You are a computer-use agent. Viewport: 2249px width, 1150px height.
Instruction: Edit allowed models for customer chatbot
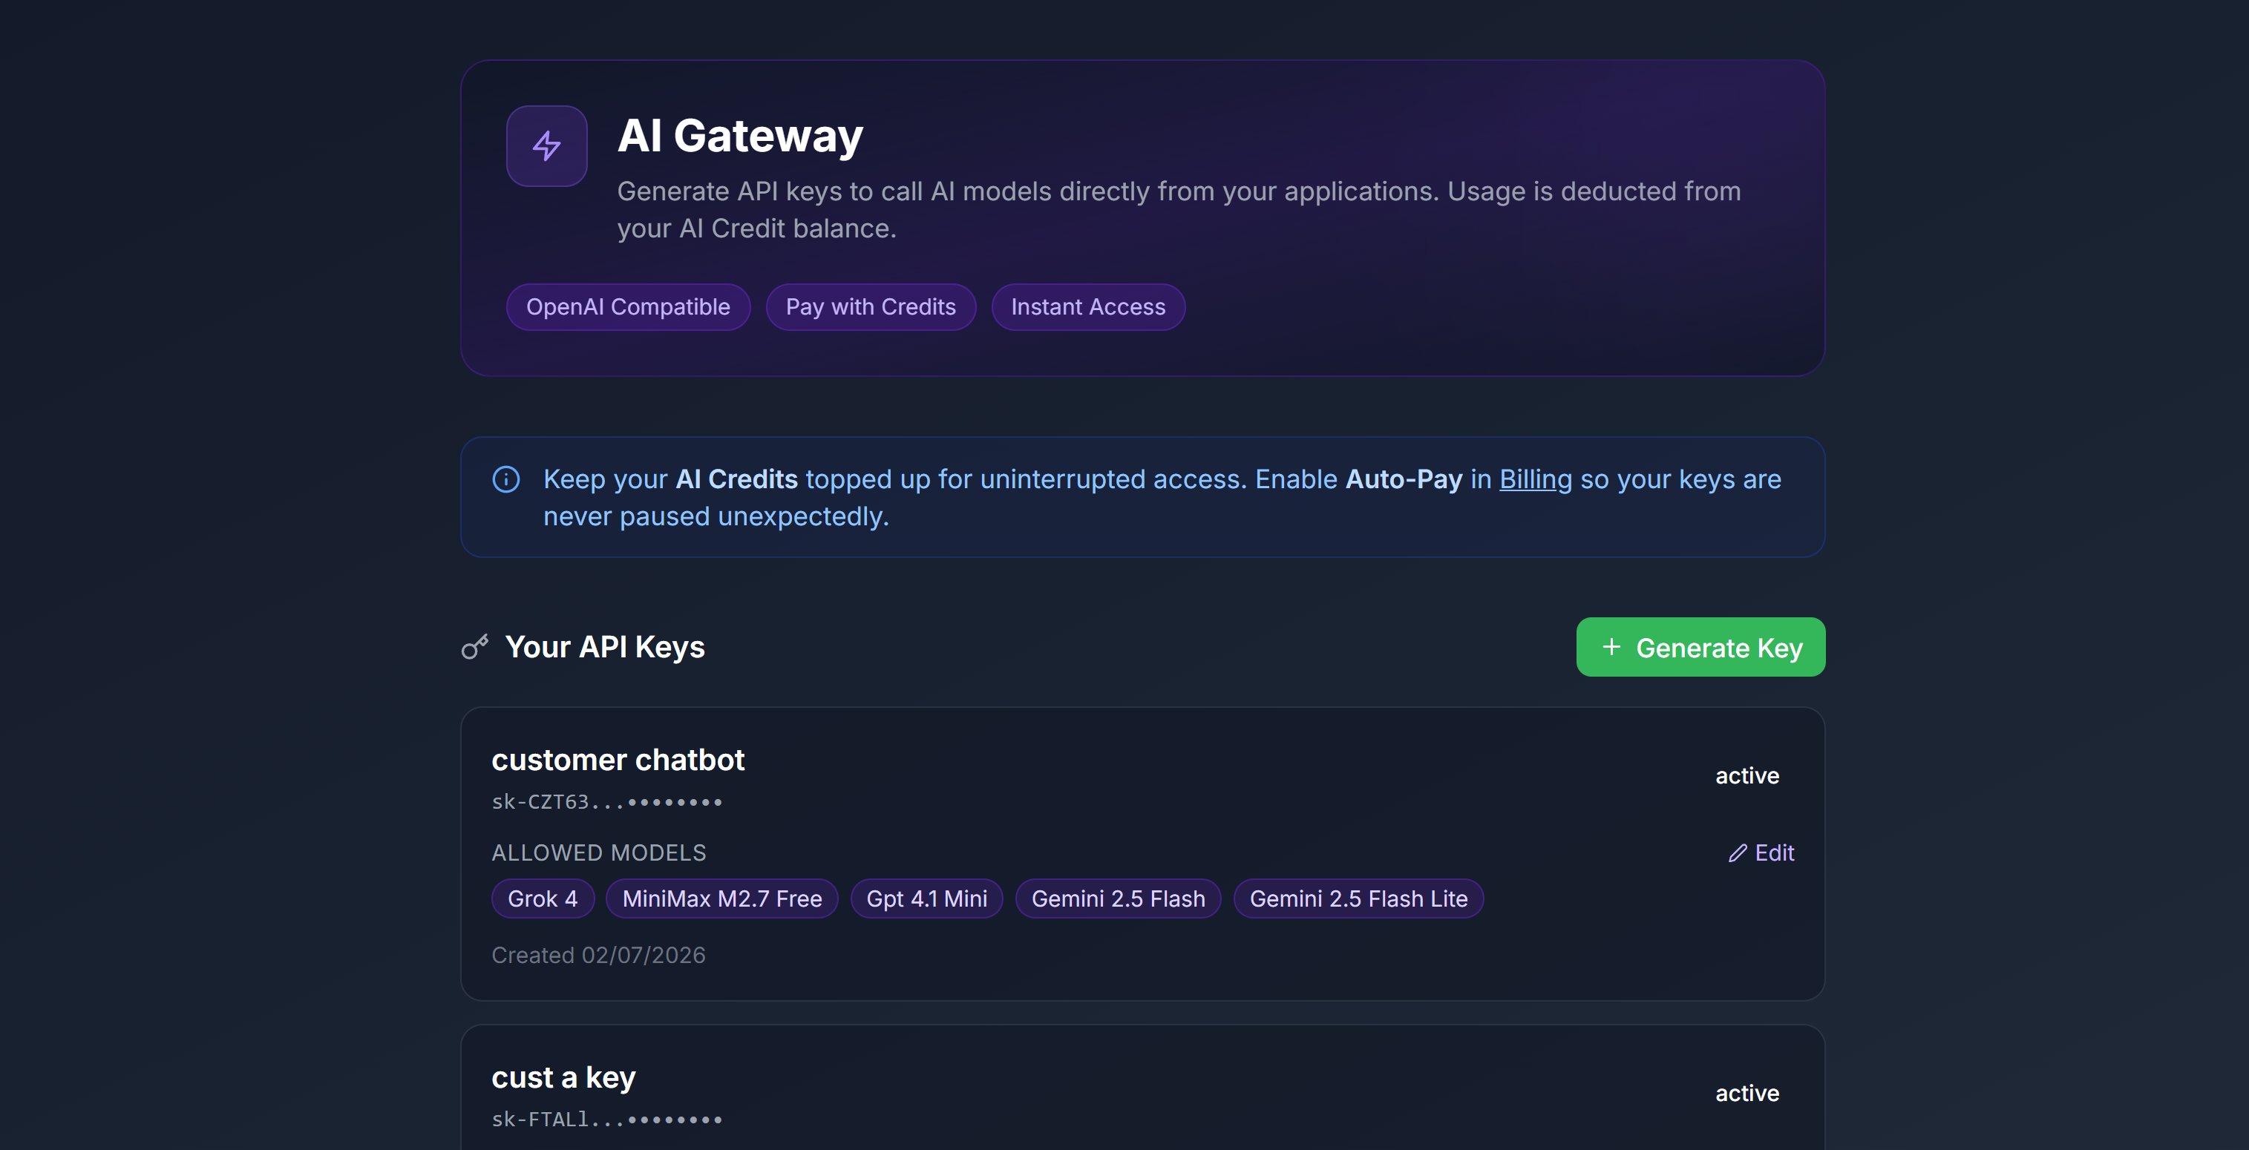[x=1761, y=852]
